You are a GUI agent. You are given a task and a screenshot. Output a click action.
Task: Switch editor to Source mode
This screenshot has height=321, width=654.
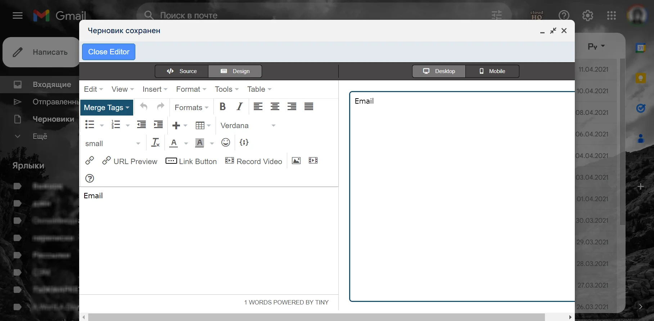click(182, 71)
